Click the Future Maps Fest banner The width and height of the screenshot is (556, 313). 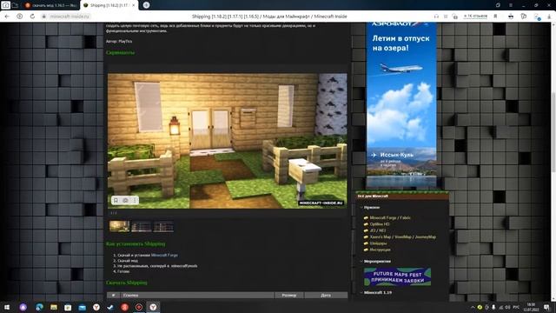(398, 276)
